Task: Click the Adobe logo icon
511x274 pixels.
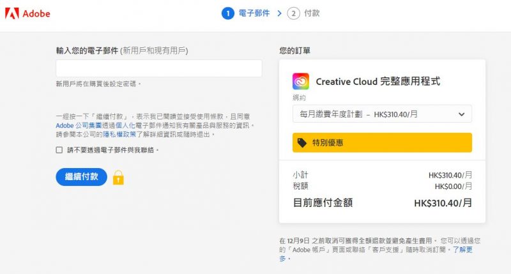Action: [x=11, y=13]
